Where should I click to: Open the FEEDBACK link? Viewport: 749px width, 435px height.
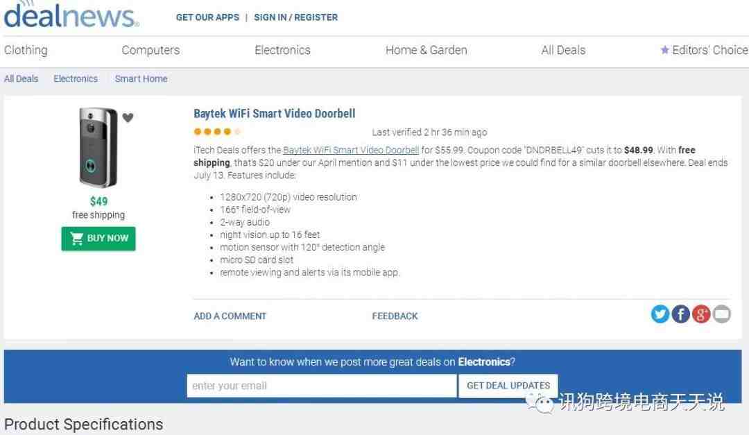click(395, 316)
